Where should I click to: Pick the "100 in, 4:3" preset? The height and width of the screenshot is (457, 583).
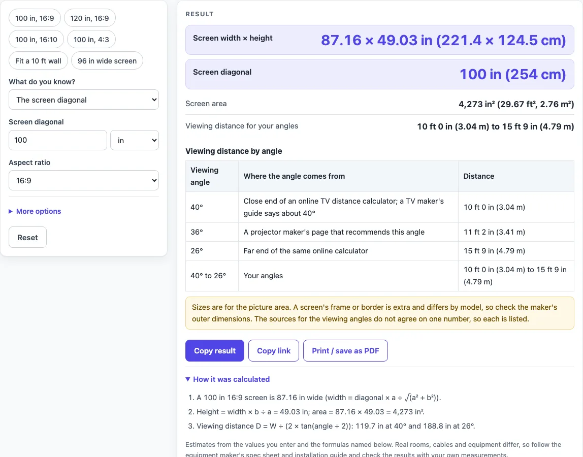[x=91, y=40]
